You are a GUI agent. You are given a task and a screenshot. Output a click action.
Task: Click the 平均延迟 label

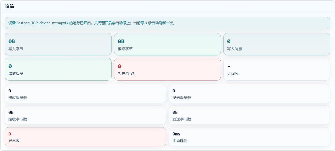click(x=180, y=141)
